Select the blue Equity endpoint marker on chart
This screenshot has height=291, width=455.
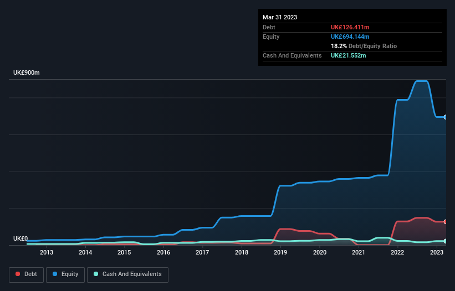[446, 117]
